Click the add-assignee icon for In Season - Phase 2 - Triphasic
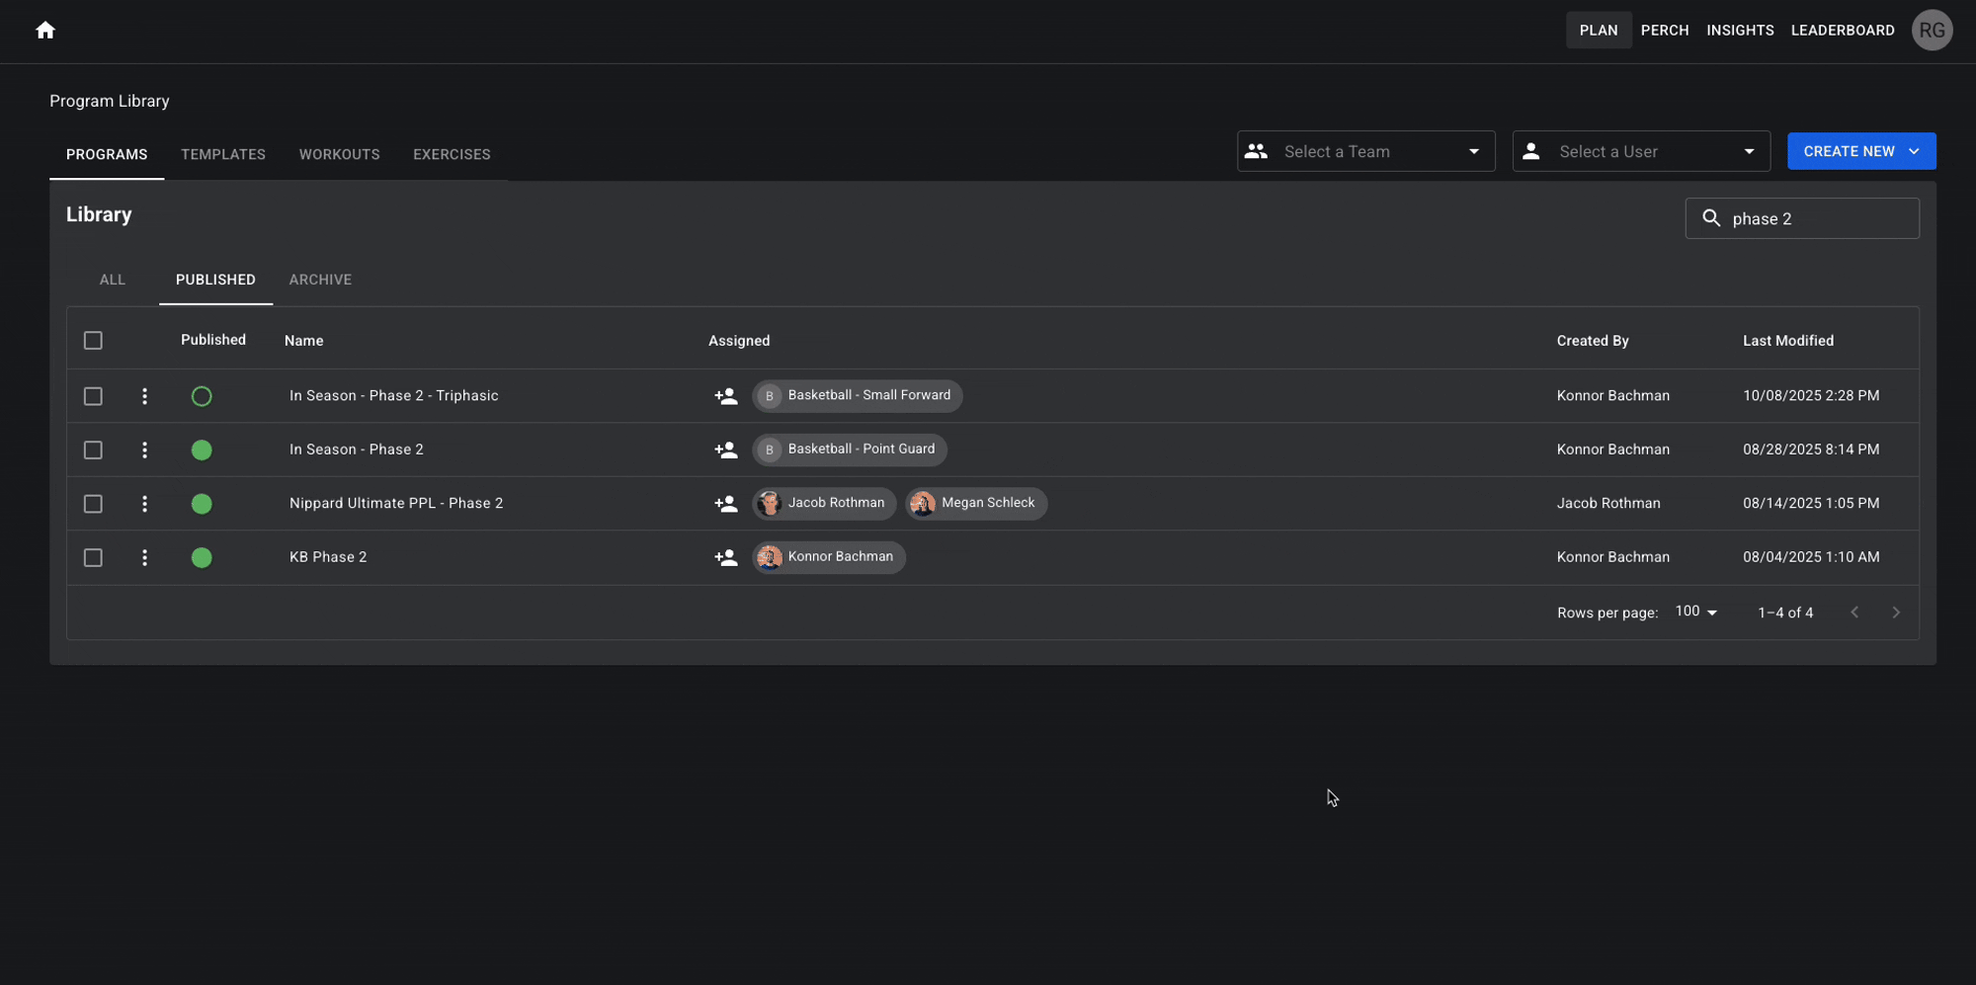The height and width of the screenshot is (985, 1976). click(726, 396)
